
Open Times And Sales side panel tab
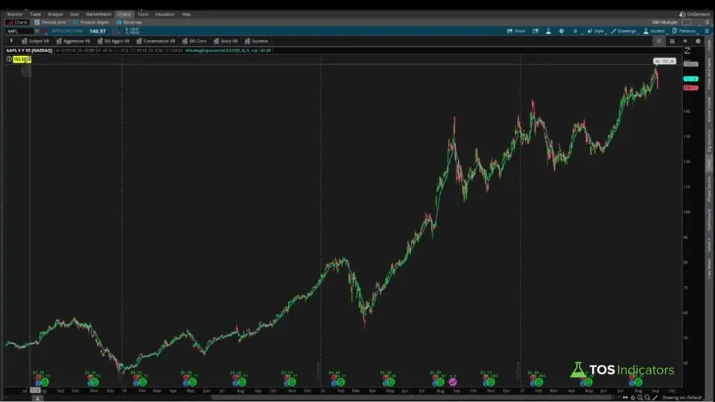pyautogui.click(x=709, y=74)
